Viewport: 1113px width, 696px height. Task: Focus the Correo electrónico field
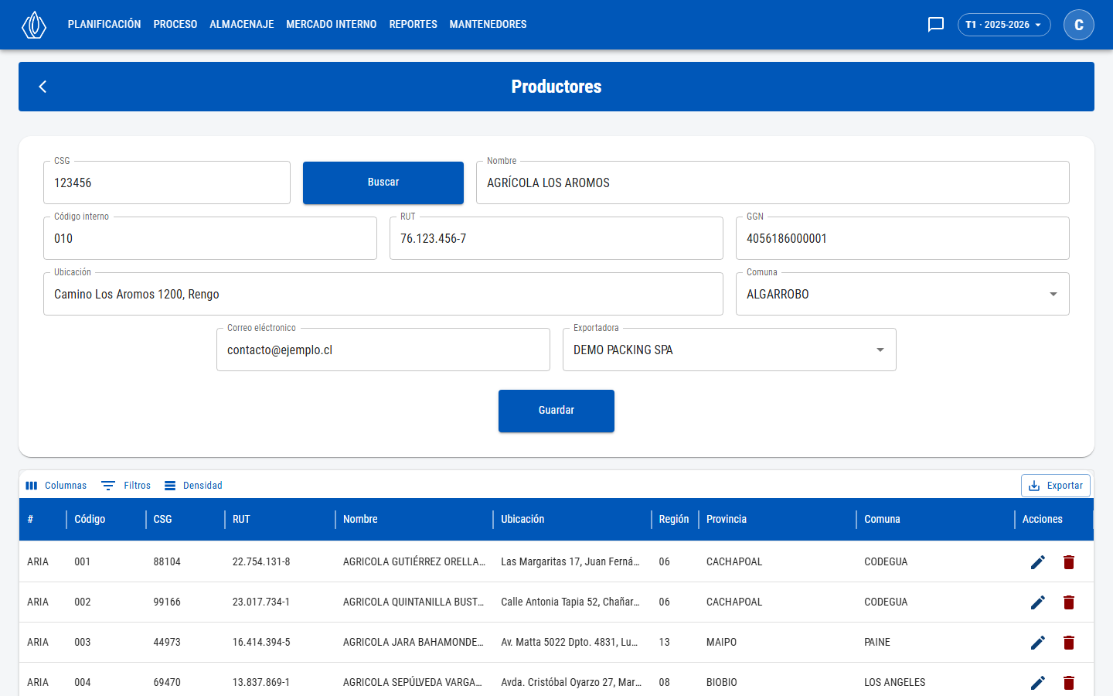pos(383,350)
